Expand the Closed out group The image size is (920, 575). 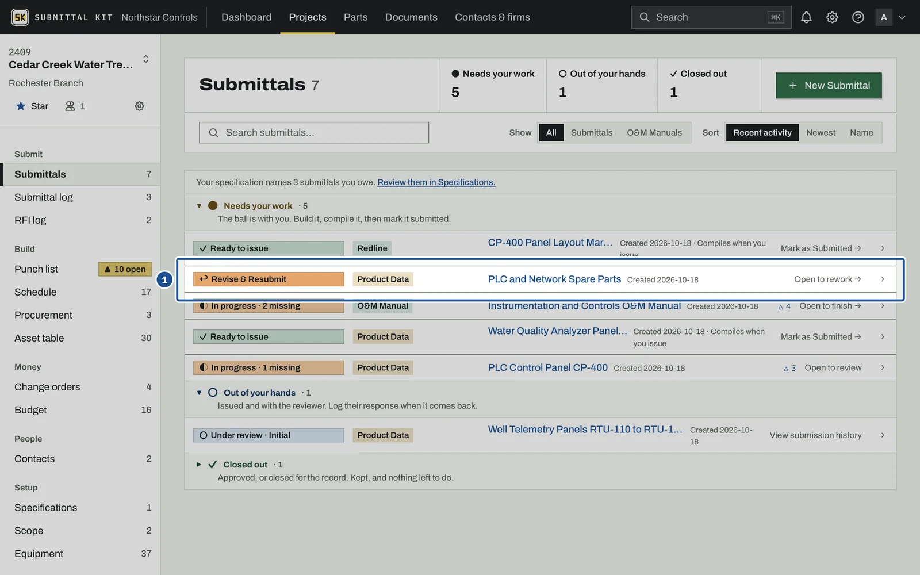199,465
